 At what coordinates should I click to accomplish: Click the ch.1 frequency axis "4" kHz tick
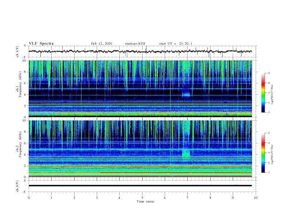tap(25, 95)
